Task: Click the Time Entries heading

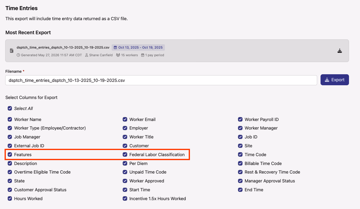Action: click(21, 8)
